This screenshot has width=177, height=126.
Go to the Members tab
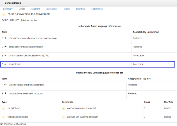tap(81, 9)
